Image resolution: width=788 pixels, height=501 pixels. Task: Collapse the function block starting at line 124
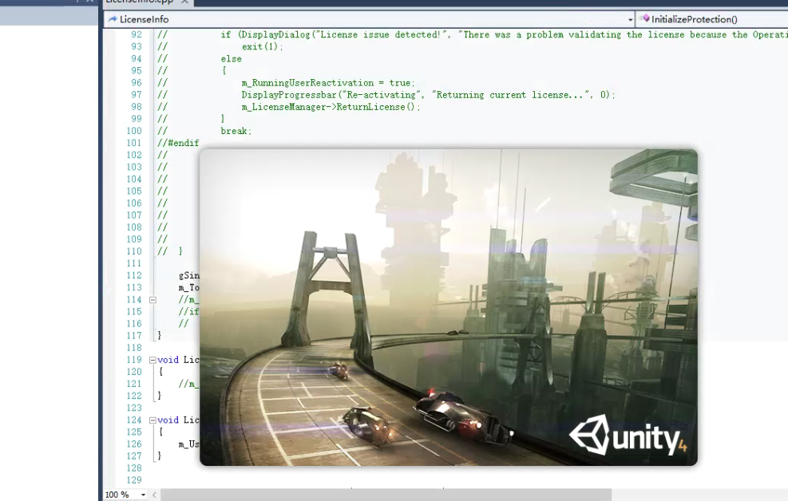point(152,420)
